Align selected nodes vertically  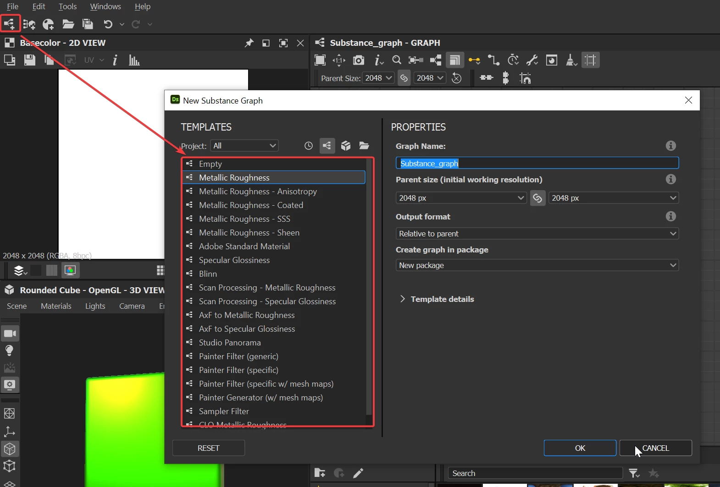click(506, 78)
